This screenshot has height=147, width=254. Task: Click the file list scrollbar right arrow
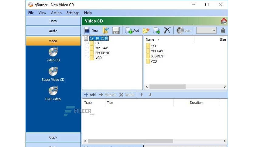(225, 87)
